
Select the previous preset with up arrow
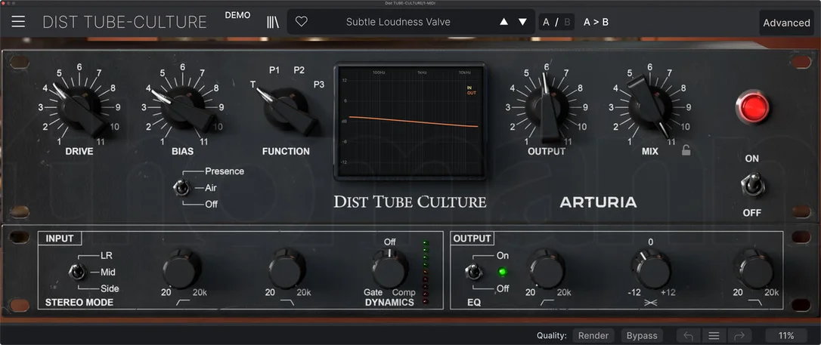pos(503,22)
